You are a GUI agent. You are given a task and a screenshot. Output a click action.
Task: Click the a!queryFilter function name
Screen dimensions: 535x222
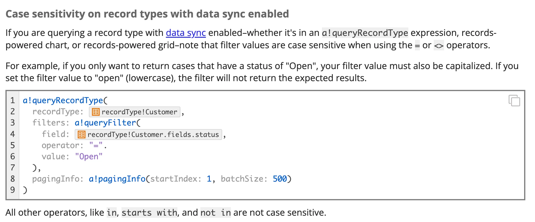105,123
